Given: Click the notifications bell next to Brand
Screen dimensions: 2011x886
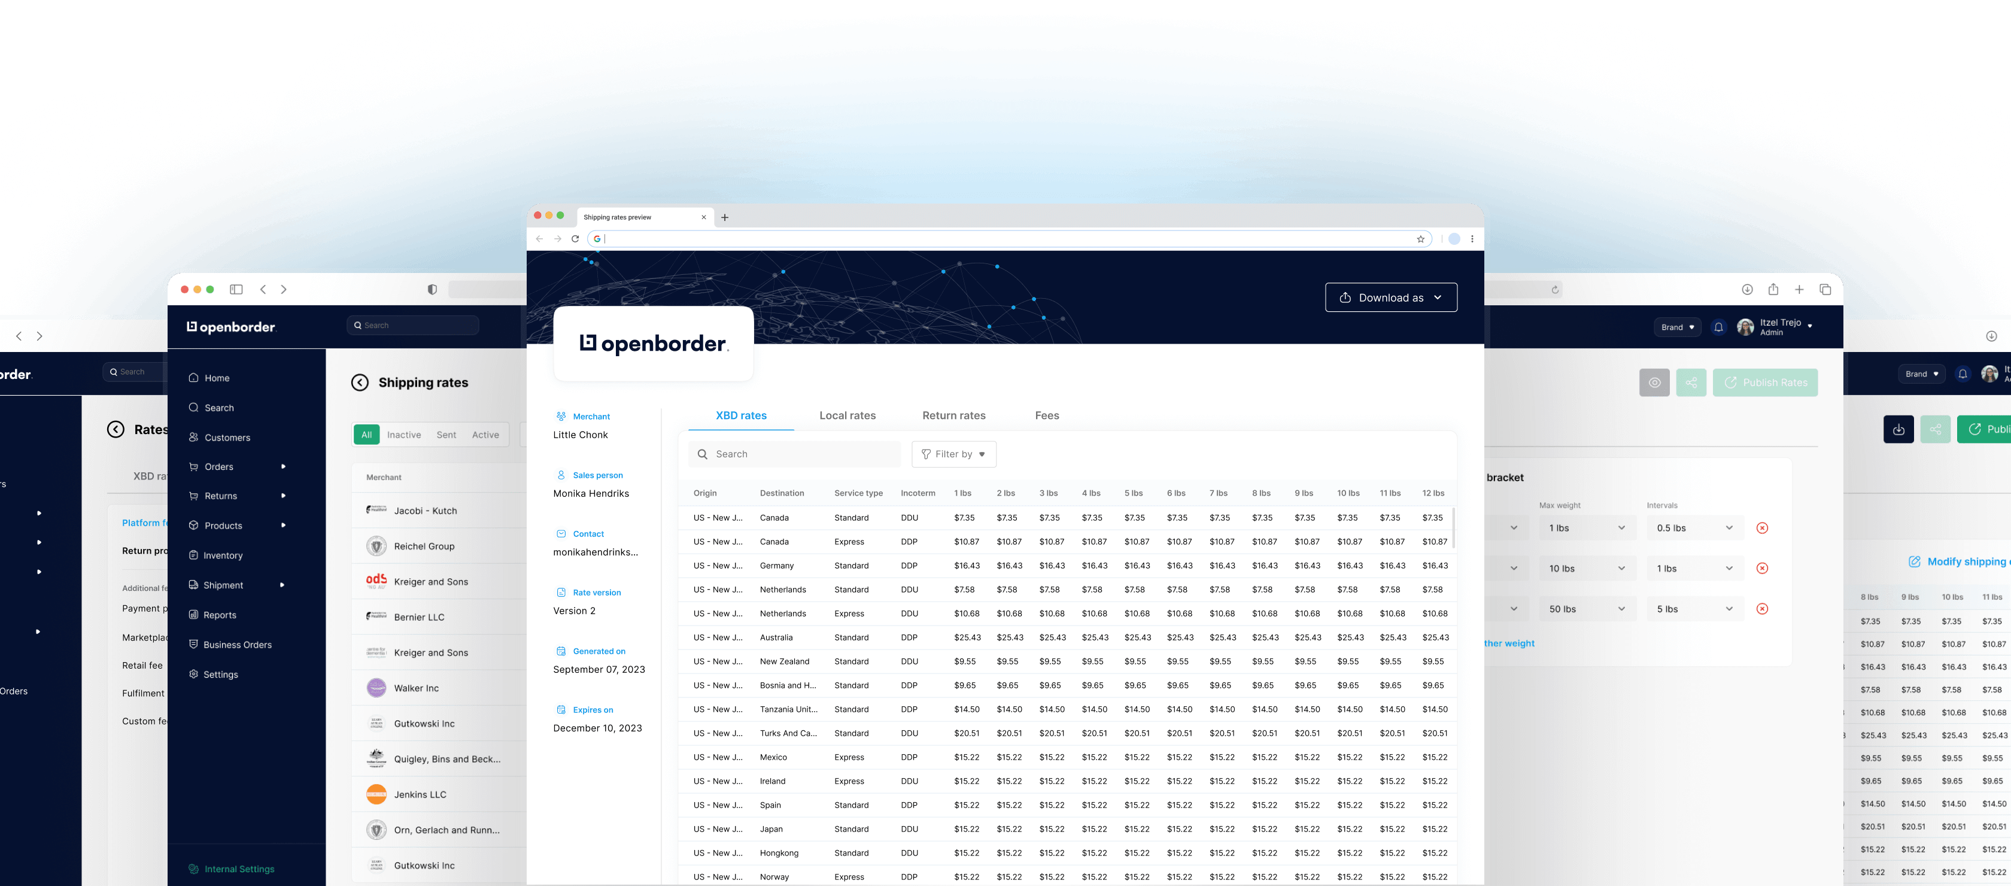Looking at the screenshot, I should point(1718,327).
